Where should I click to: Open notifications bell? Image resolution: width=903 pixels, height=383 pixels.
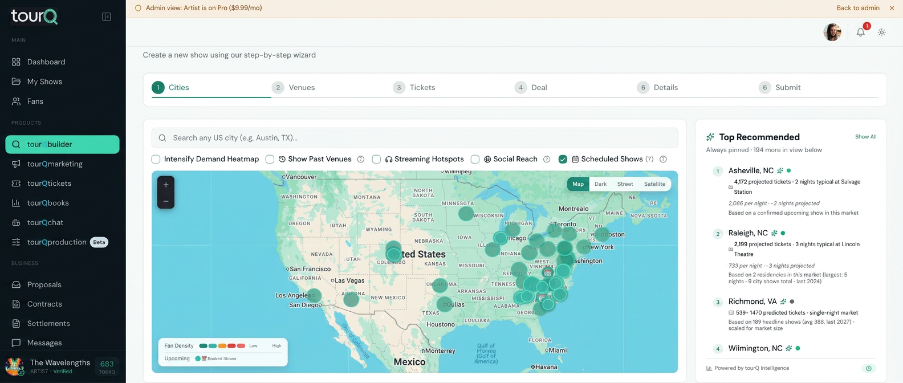pos(861,32)
